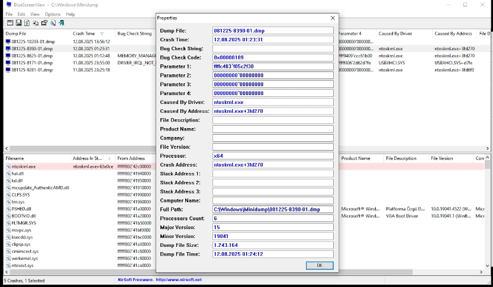Click the DRIVER_IRQL_NOT bug check cell

[x=137, y=63]
